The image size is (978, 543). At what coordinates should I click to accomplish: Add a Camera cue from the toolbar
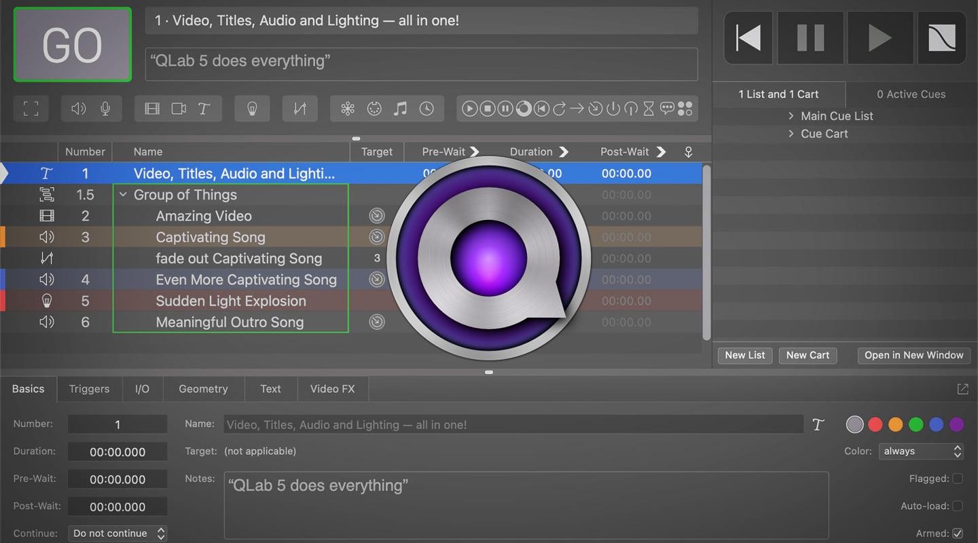[x=179, y=109]
